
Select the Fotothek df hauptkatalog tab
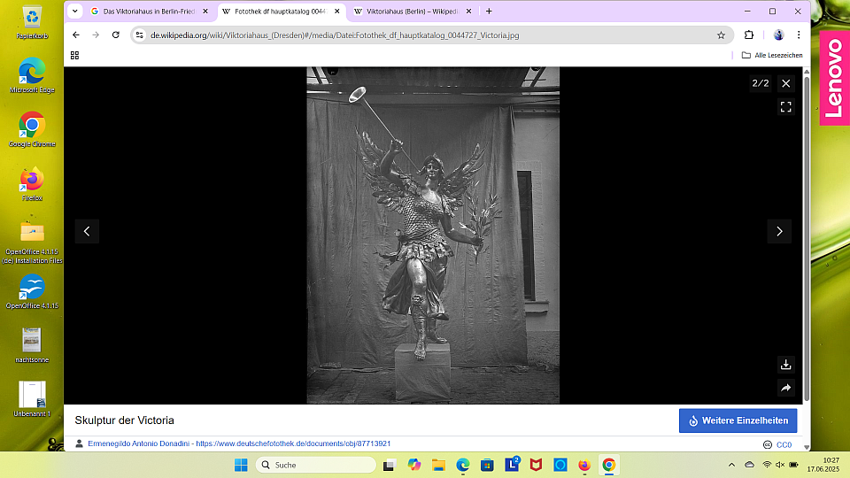coord(281,12)
